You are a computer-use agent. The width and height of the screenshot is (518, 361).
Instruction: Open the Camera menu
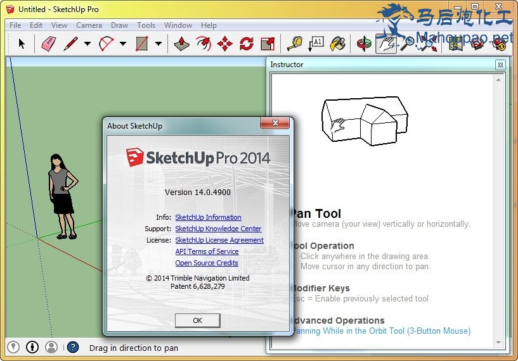click(x=89, y=25)
